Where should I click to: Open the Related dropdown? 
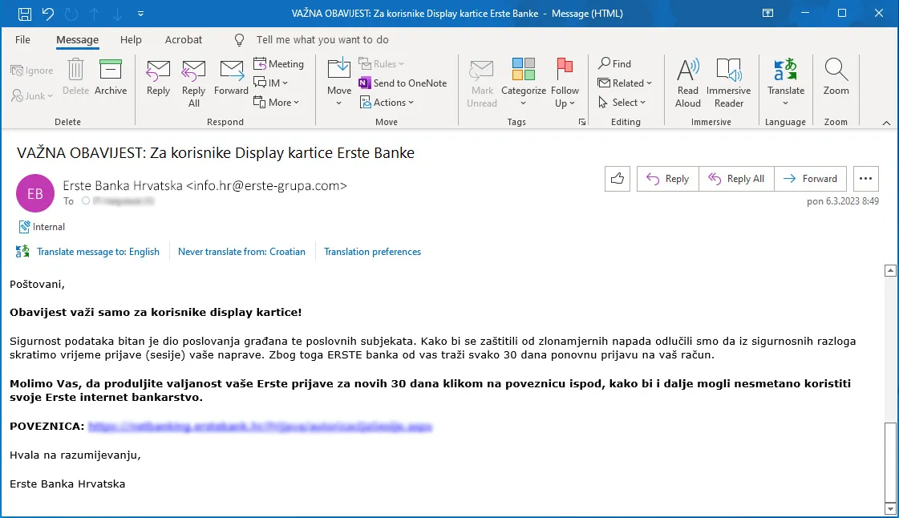pyautogui.click(x=625, y=83)
